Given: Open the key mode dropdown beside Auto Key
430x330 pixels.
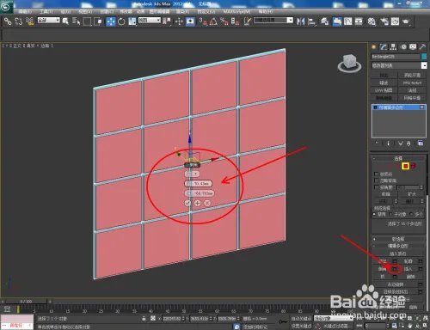Looking at the screenshot, I should tap(334, 318).
